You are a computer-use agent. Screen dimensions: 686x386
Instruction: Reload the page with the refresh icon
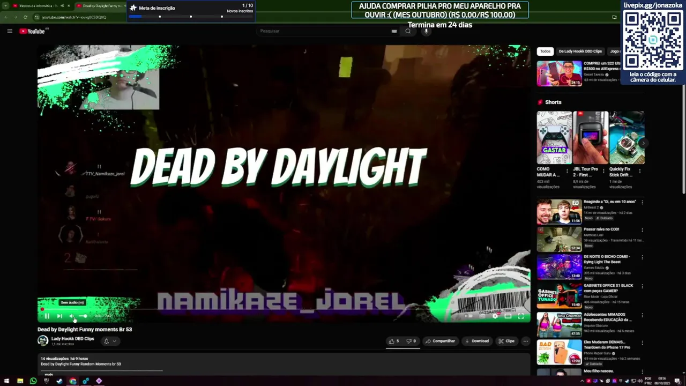pyautogui.click(x=25, y=17)
